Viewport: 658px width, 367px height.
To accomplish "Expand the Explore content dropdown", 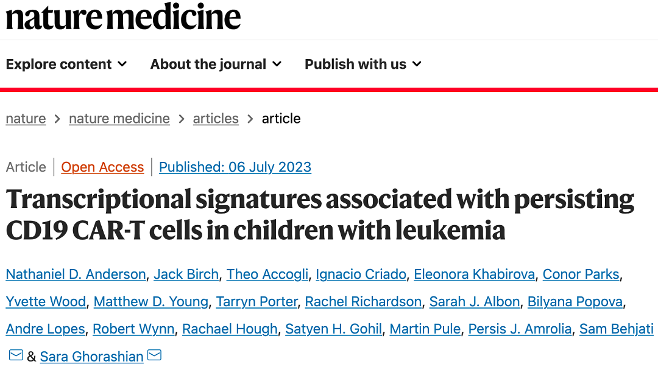I will [66, 64].
